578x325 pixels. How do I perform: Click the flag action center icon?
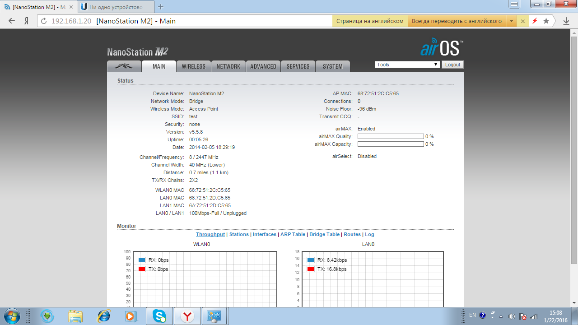click(x=523, y=316)
